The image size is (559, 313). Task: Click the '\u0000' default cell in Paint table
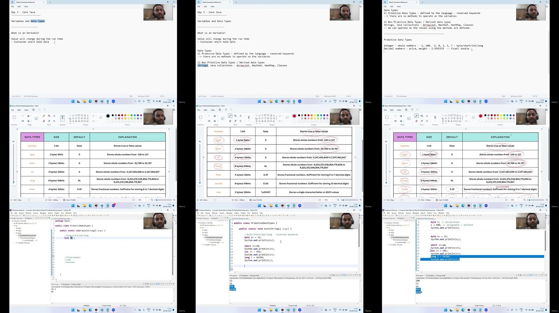point(266,192)
